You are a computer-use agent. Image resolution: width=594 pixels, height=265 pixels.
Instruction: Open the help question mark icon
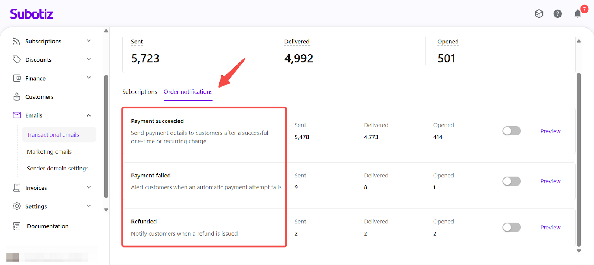(557, 14)
